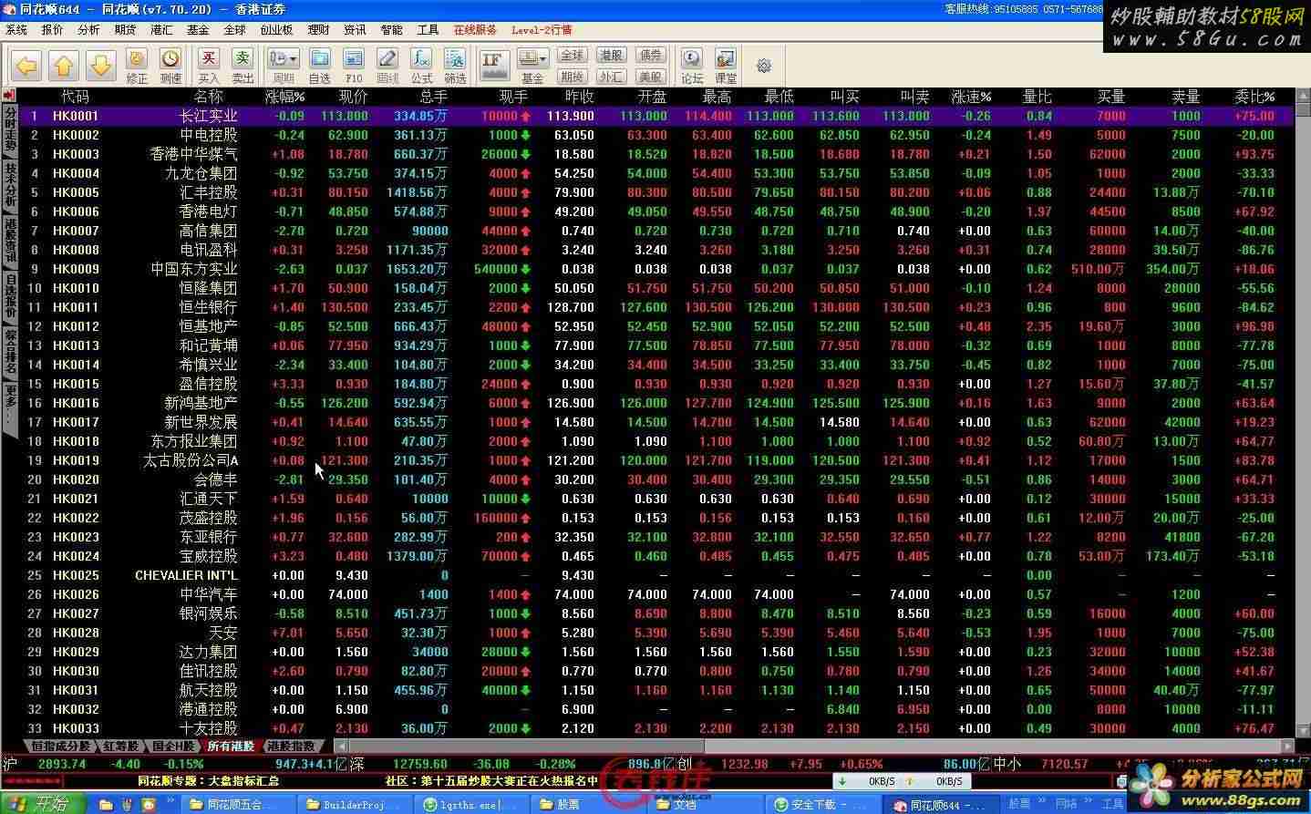This screenshot has width=1311, height=814.
Task: Open the 报价 menu
Action: point(53,30)
